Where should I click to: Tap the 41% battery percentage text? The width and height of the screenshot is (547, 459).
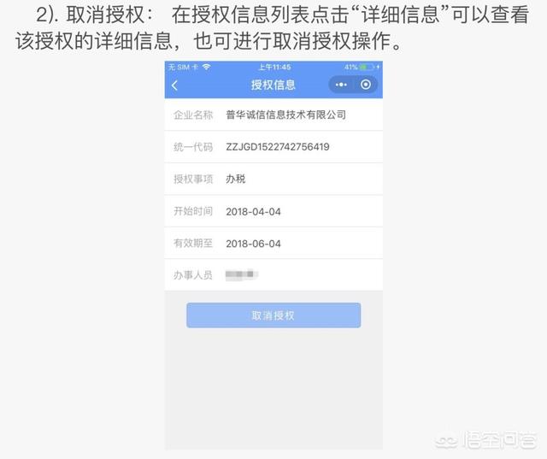351,67
